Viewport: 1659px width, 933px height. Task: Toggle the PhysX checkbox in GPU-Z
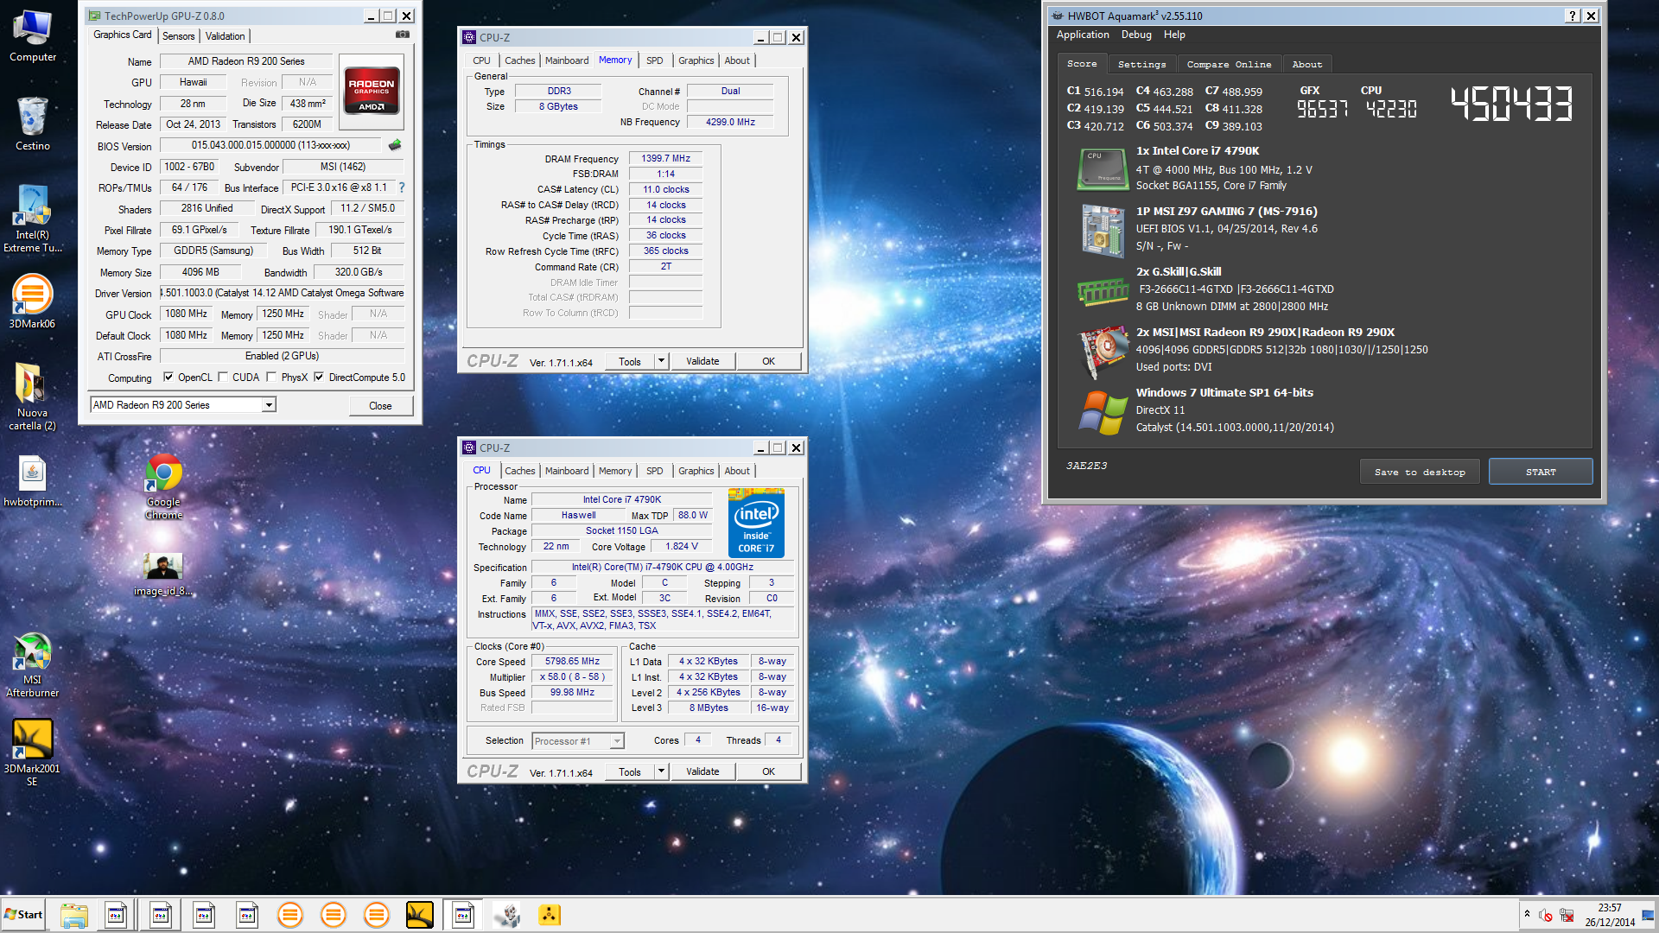point(271,377)
